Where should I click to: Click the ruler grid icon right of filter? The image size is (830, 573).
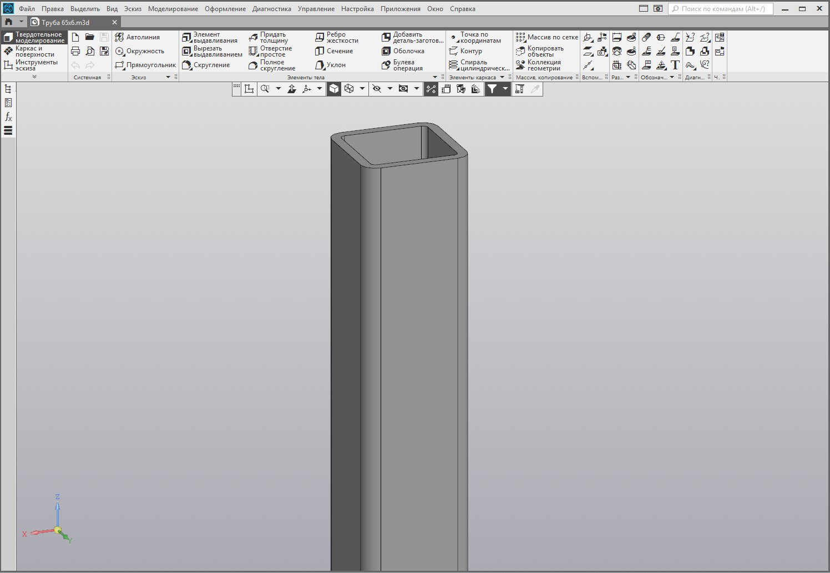[520, 89]
